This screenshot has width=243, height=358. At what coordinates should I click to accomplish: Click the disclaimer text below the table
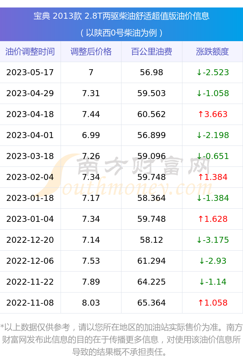click(121, 340)
